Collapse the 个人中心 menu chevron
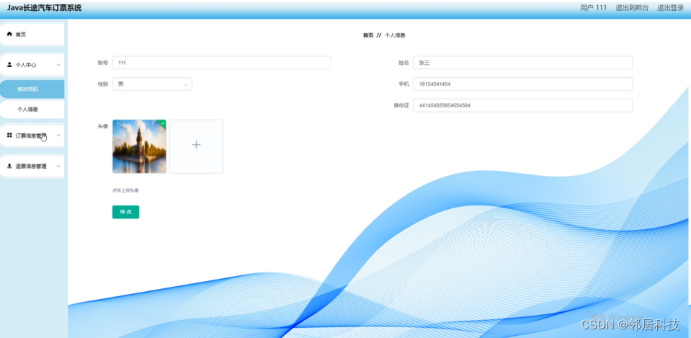The width and height of the screenshot is (691, 338). pos(58,65)
